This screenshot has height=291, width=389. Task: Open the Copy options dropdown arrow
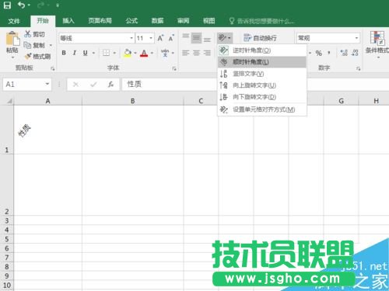pos(51,45)
